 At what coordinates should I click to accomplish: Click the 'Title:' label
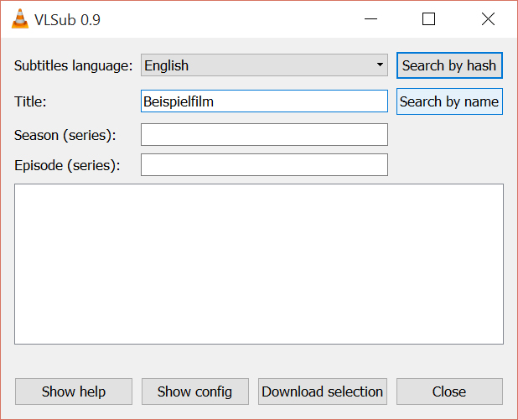(x=30, y=101)
